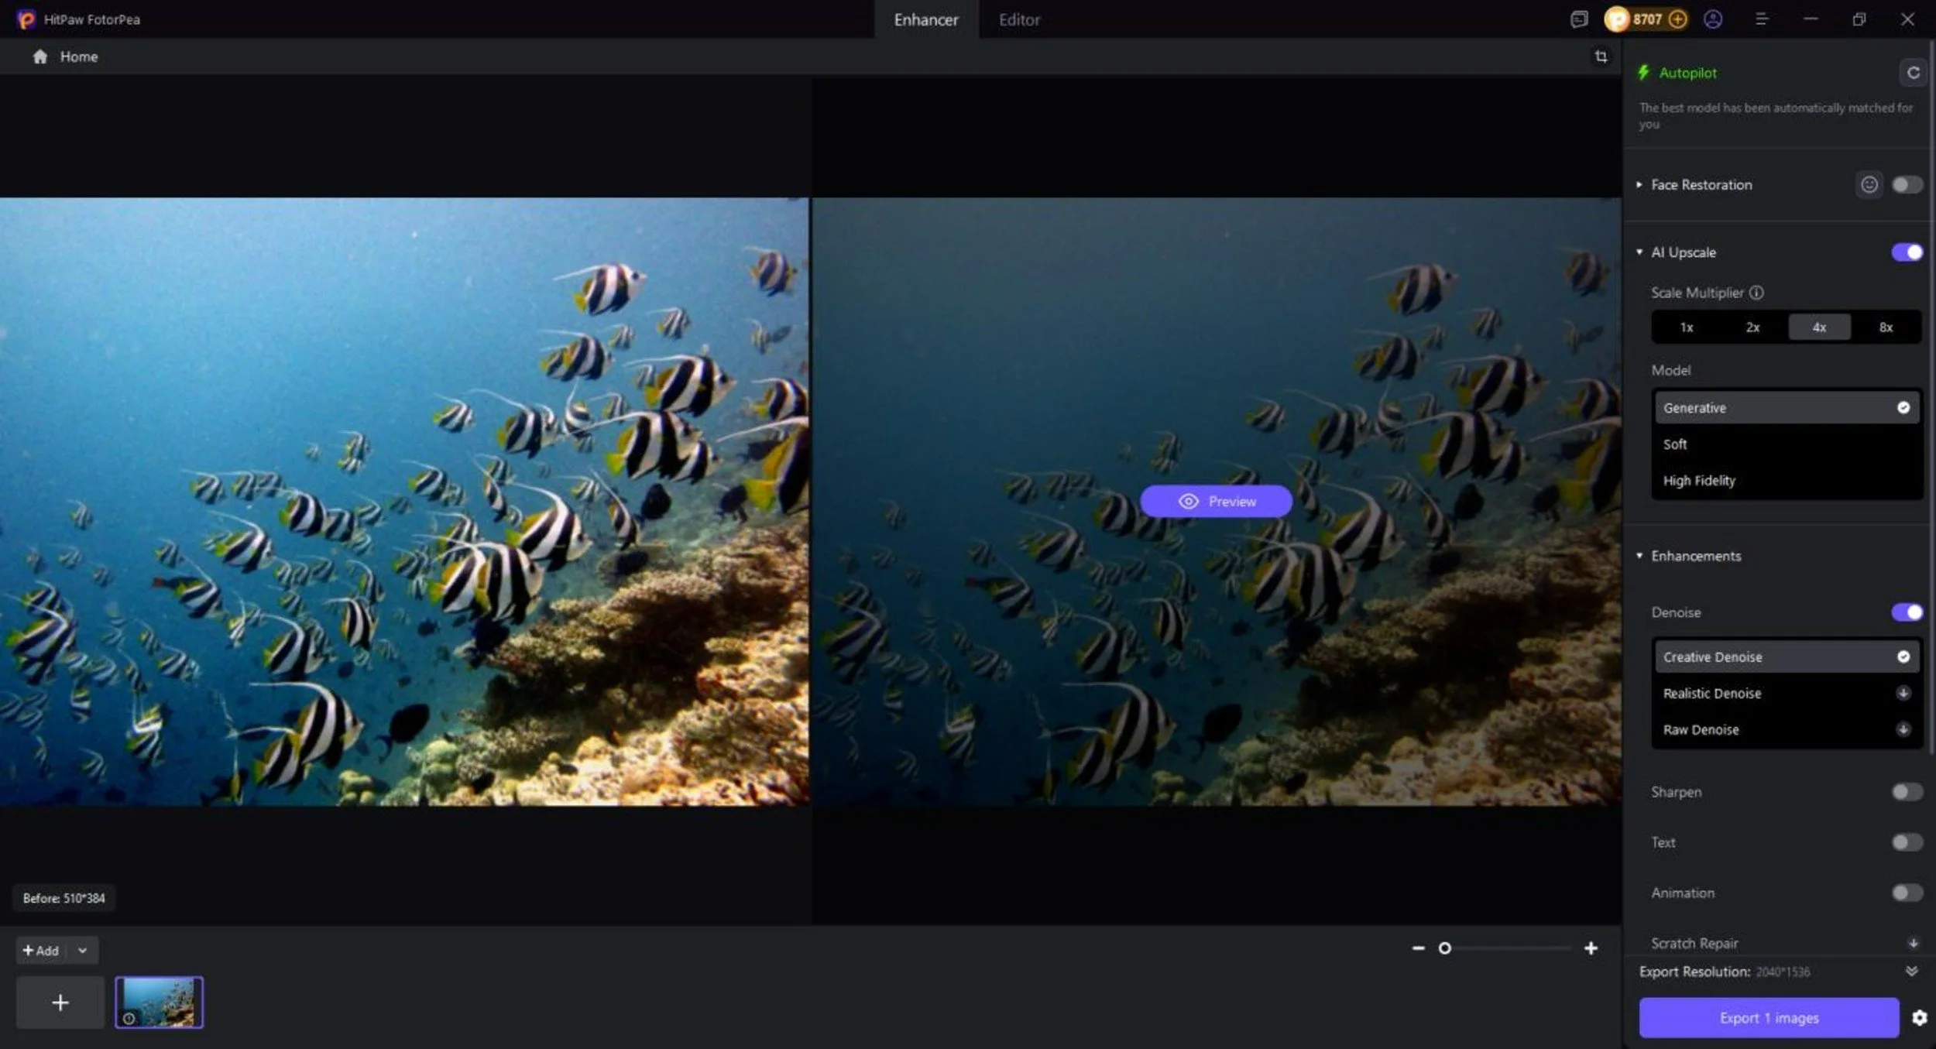The height and width of the screenshot is (1049, 1936).
Task: Enable the Face Restoration toggle
Action: (1906, 184)
